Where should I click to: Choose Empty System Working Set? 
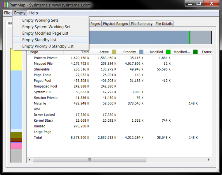(x=51, y=27)
